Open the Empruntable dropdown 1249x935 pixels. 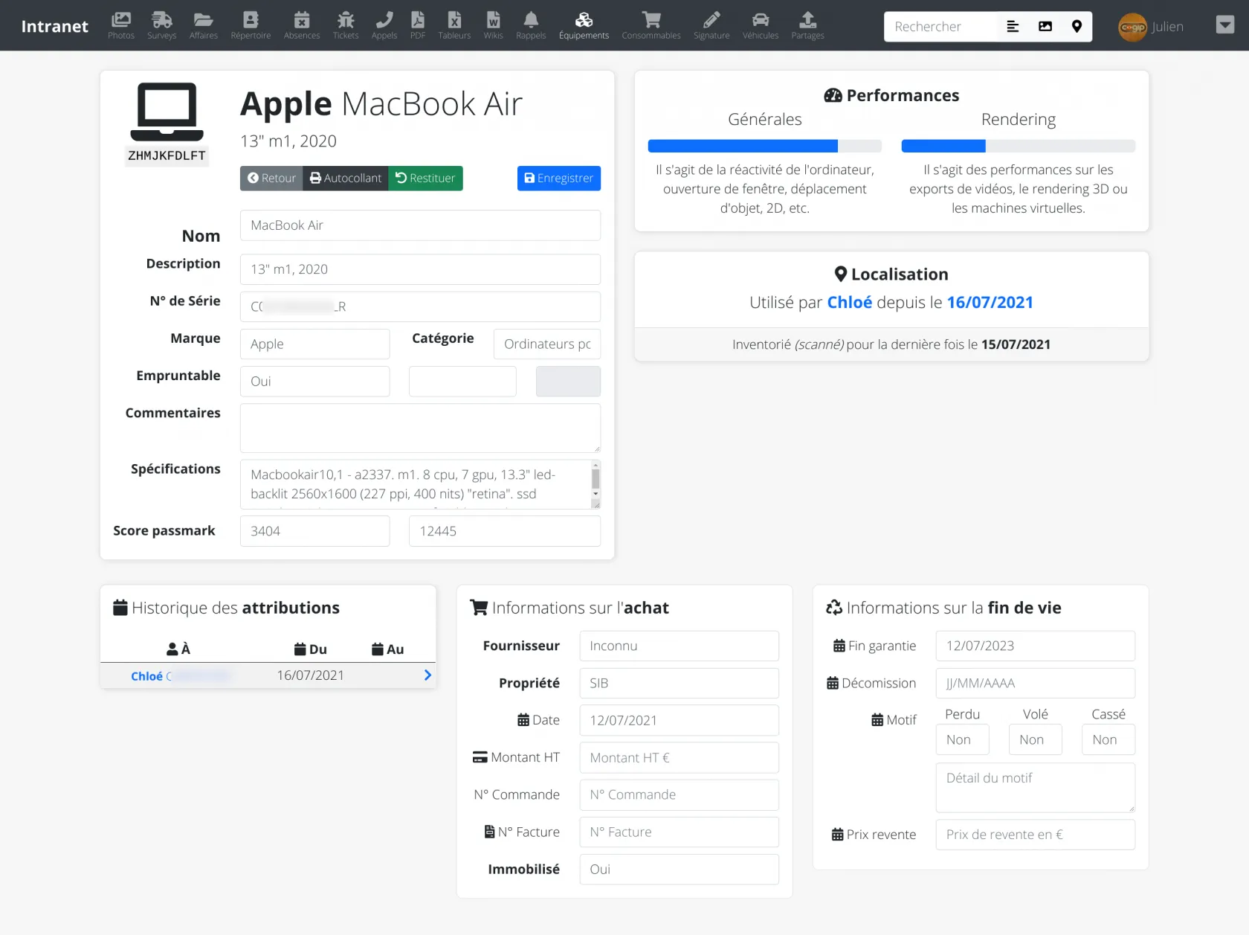(x=314, y=382)
